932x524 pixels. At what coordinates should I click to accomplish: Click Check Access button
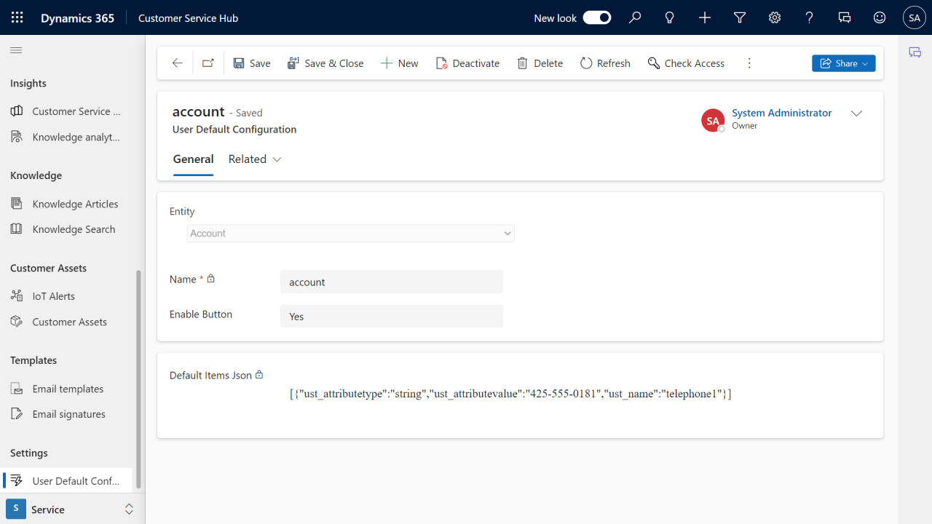[686, 63]
